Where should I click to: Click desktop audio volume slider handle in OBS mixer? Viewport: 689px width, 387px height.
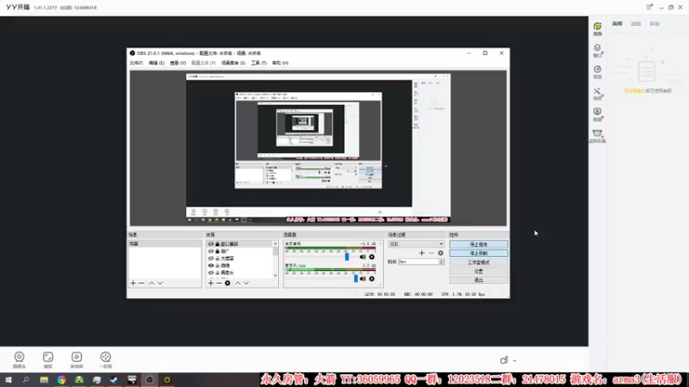347,256
